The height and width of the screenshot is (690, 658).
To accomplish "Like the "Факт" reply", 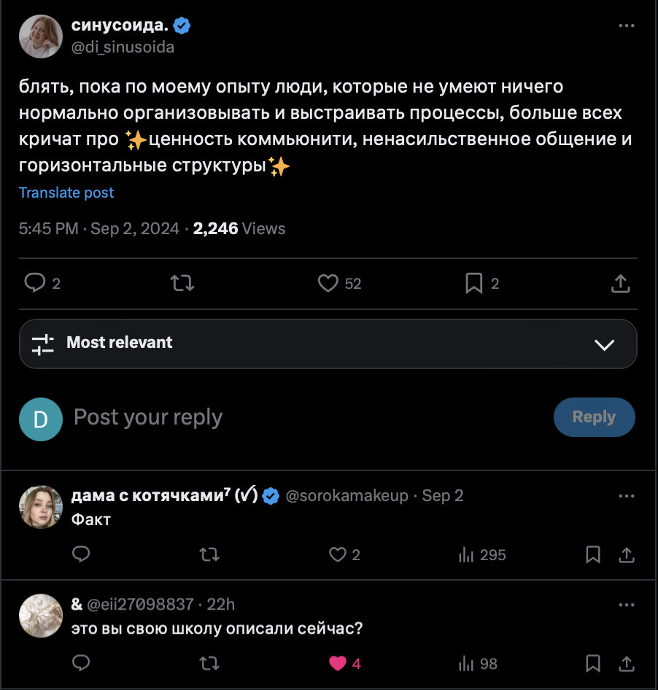I will [337, 555].
